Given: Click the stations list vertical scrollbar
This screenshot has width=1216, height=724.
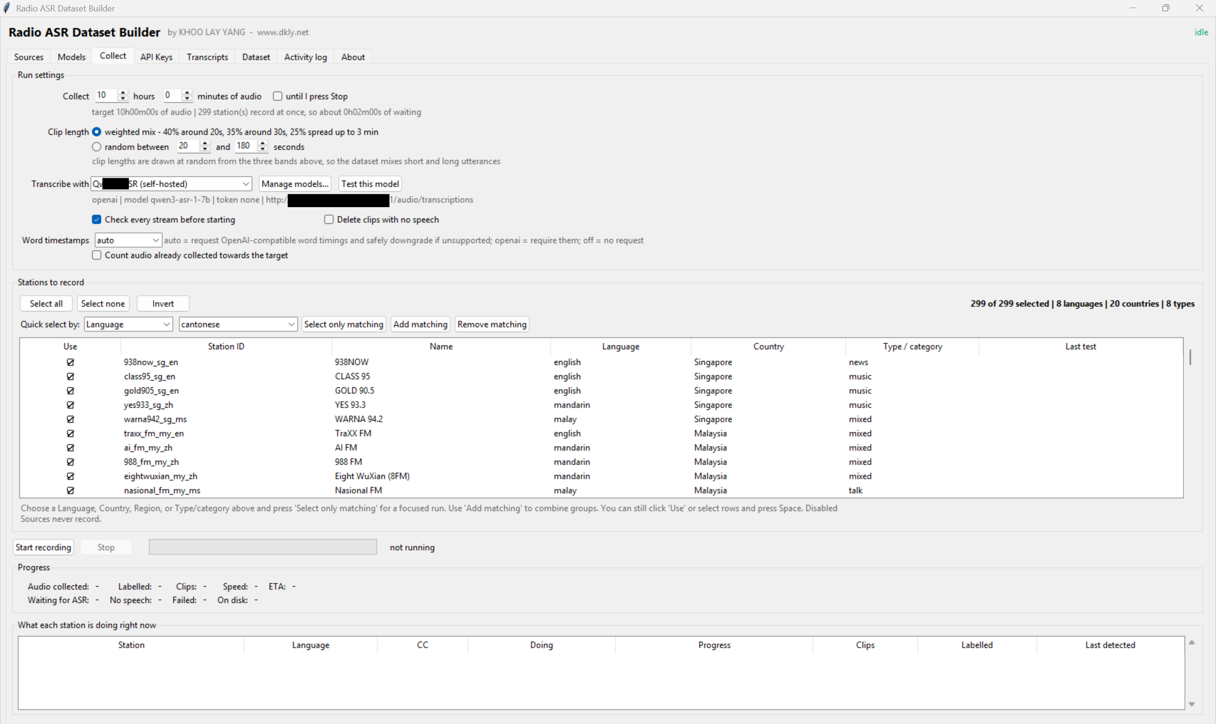Looking at the screenshot, I should coord(1191,357).
